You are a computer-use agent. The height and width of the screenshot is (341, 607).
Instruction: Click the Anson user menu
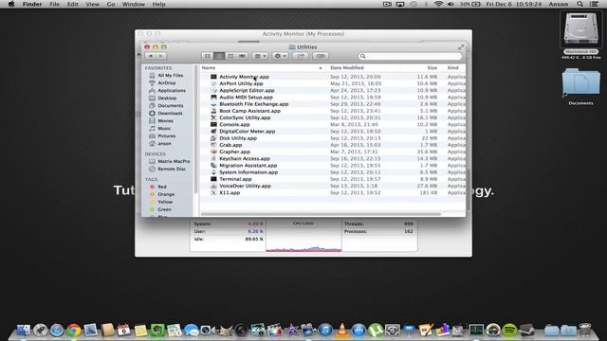pos(559,4)
